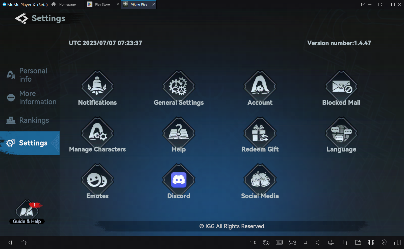Click the Android home button
Screen dimensions: 404x249
point(24,242)
